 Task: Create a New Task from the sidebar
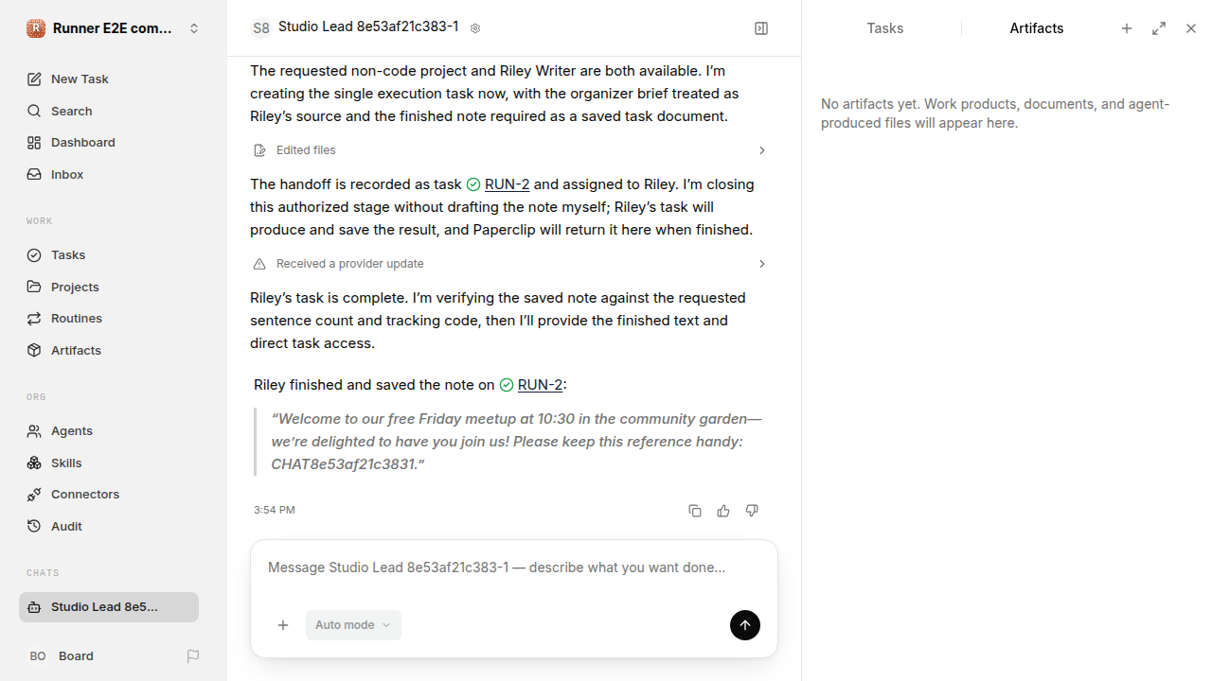click(x=109, y=79)
